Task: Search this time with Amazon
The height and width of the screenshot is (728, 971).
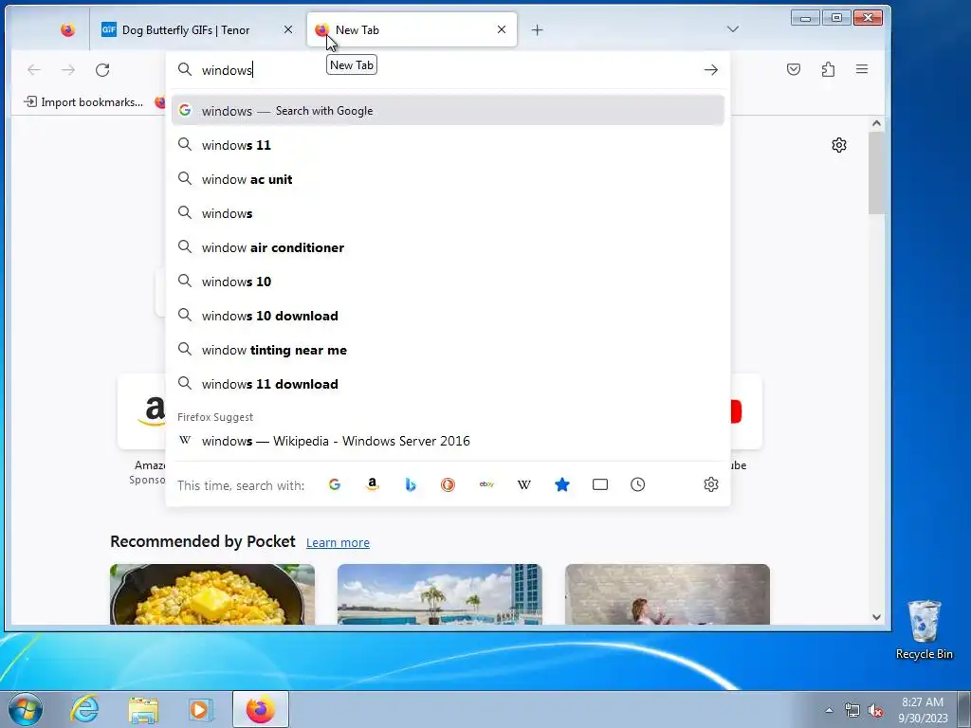Action: pos(372,484)
